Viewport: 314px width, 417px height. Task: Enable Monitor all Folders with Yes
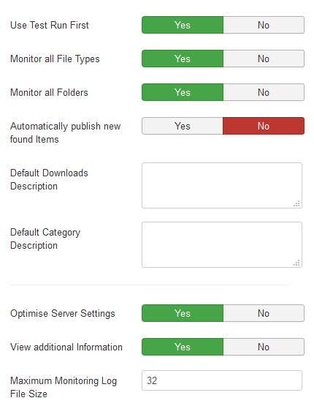tap(183, 92)
